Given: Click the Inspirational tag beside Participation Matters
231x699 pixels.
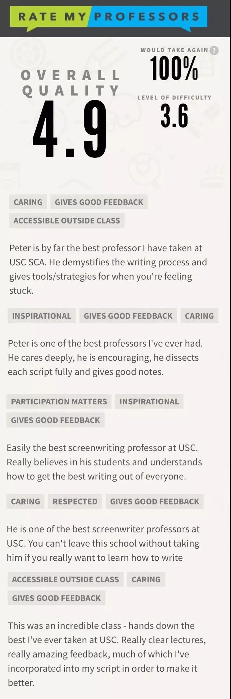Looking at the screenshot, I should pyautogui.click(x=149, y=401).
